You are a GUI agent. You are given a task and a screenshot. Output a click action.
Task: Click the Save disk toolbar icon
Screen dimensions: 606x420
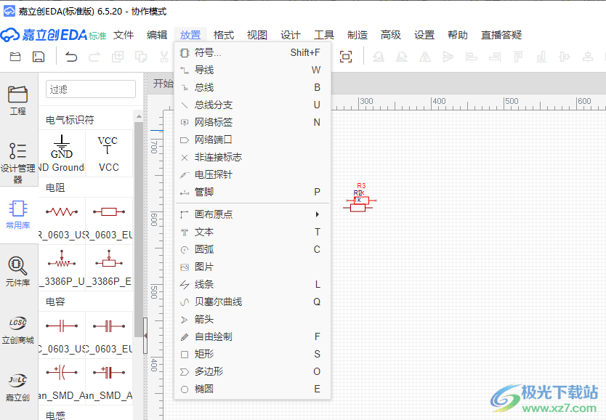[39, 57]
